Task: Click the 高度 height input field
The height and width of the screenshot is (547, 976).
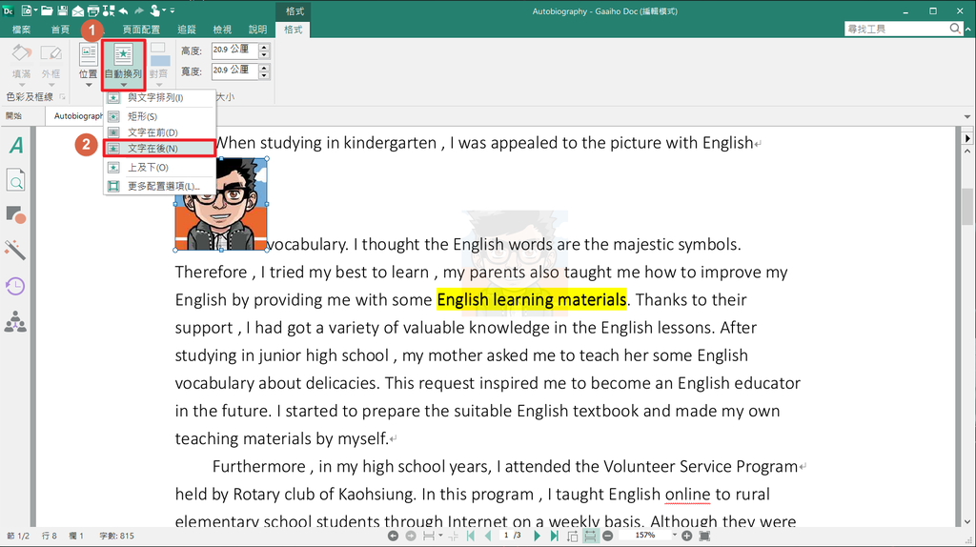Action: pyautogui.click(x=234, y=51)
